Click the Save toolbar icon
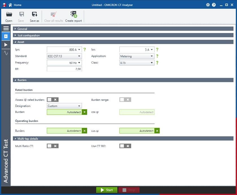237x195 pixels. pos(22,14)
